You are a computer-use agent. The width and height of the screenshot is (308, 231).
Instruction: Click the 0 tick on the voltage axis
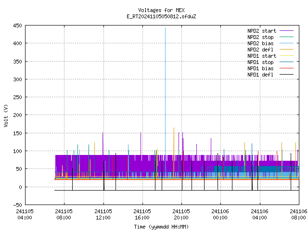20,187
